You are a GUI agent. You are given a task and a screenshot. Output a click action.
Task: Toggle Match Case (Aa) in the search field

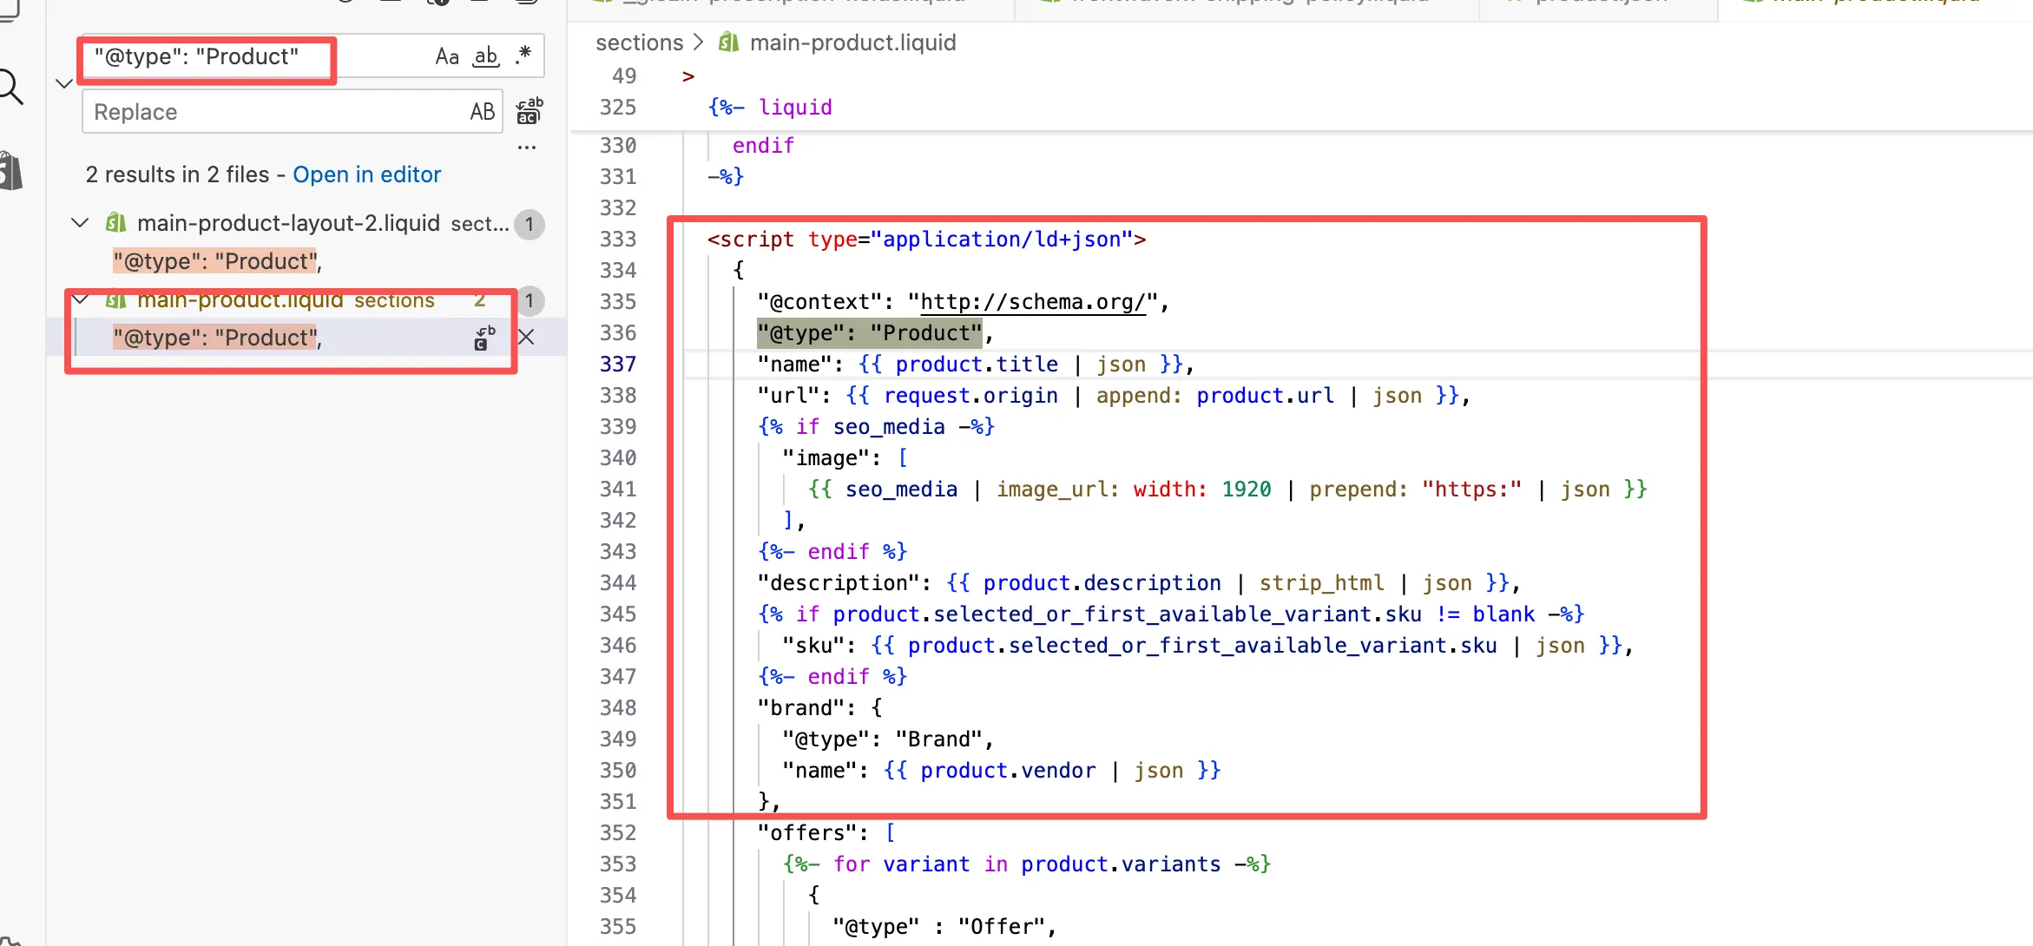447,56
